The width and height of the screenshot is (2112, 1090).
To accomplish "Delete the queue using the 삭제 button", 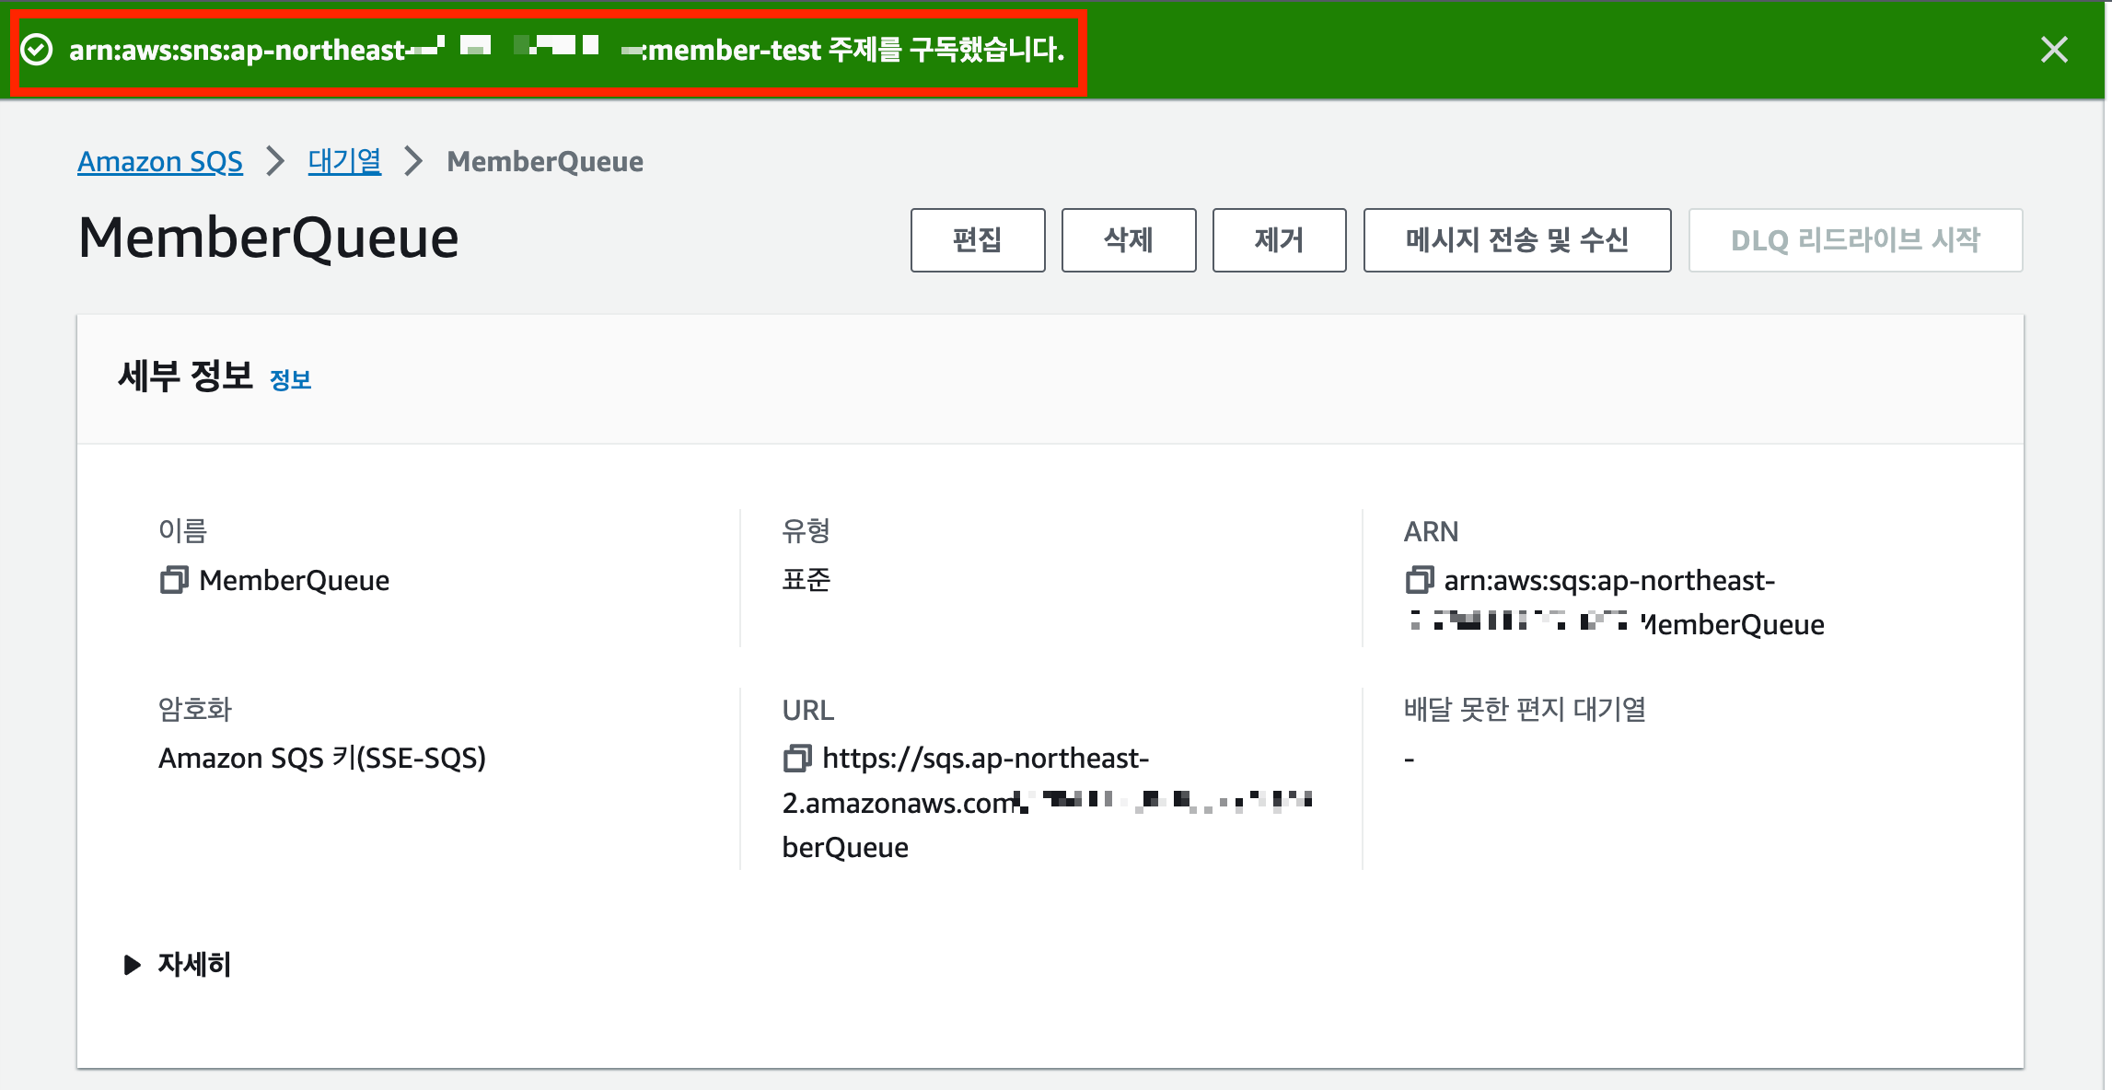I will 1128,240.
